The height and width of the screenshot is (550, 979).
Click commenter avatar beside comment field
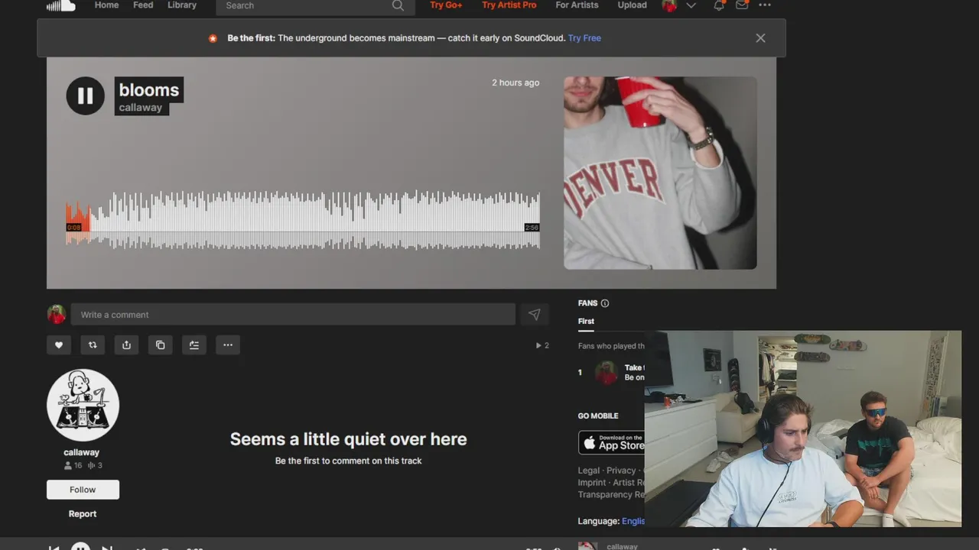57,315
